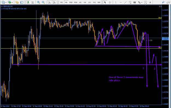Select the M15 timeframe
The height and width of the screenshot is (108, 171).
point(71,2)
